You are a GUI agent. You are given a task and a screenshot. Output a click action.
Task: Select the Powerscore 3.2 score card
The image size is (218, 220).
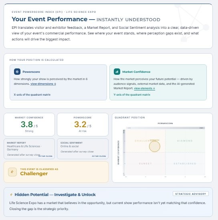83,124
